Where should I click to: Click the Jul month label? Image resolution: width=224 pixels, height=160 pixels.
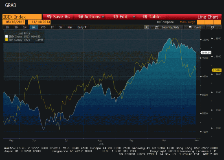[x=66, y=140]
